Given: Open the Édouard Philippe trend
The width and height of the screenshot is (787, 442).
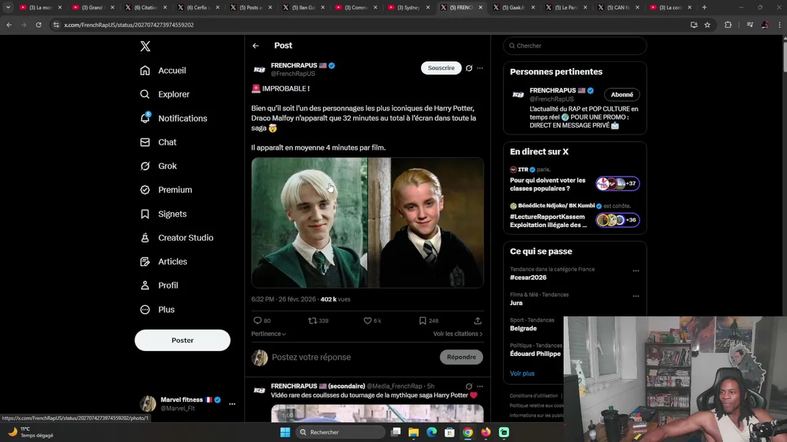Looking at the screenshot, I should pyautogui.click(x=535, y=354).
